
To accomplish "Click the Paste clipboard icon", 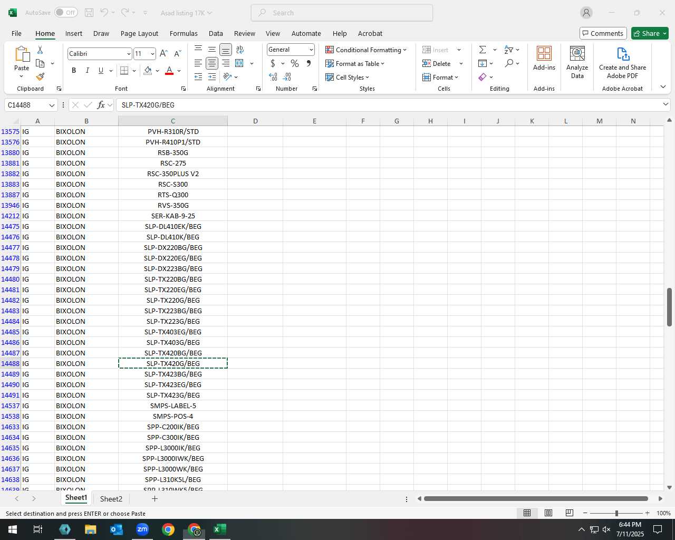I will click(22, 54).
